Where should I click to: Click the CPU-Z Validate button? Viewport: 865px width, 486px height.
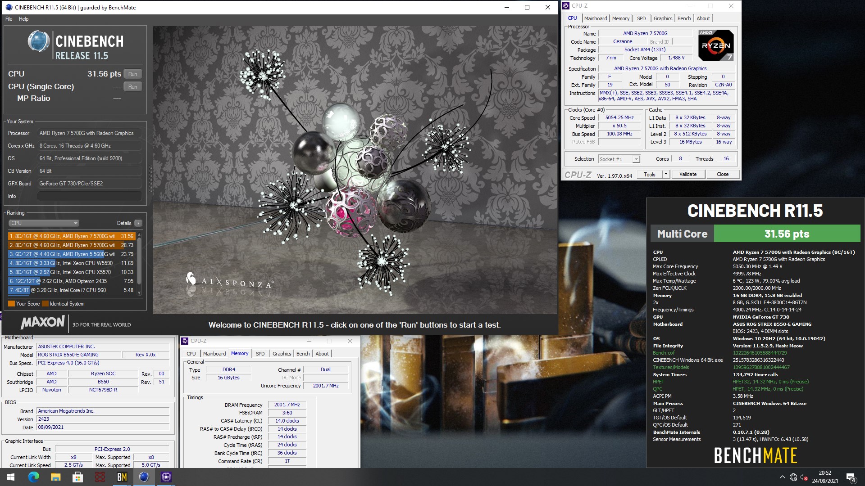(x=688, y=175)
